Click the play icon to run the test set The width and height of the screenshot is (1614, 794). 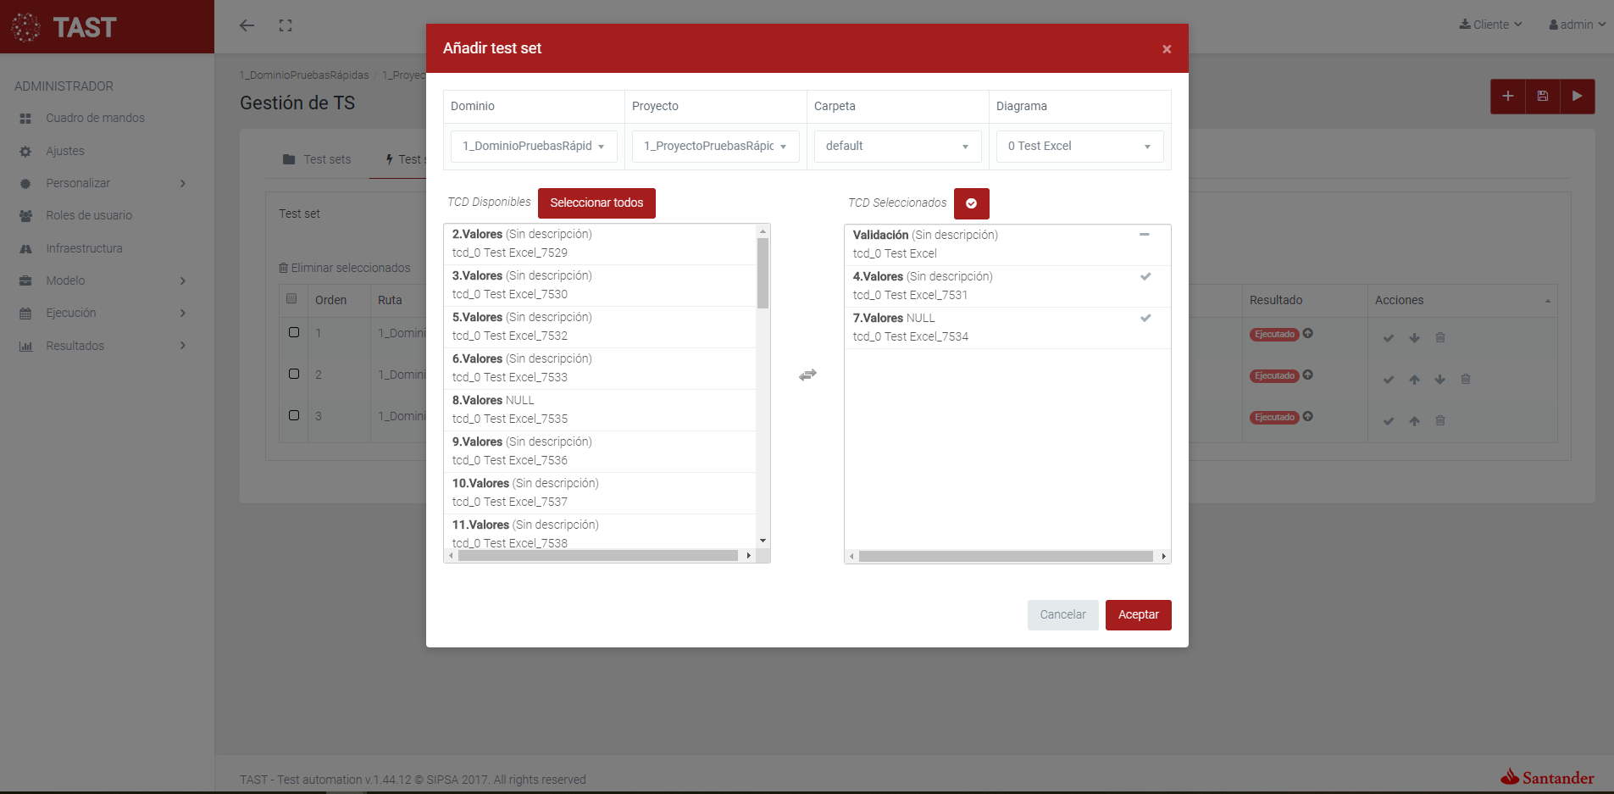[x=1577, y=97]
